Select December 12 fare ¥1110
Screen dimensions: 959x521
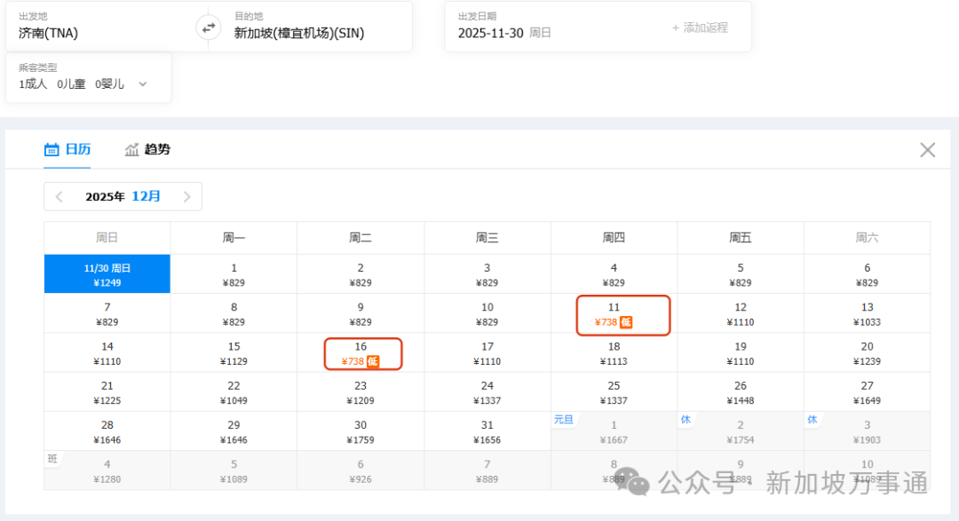[741, 313]
